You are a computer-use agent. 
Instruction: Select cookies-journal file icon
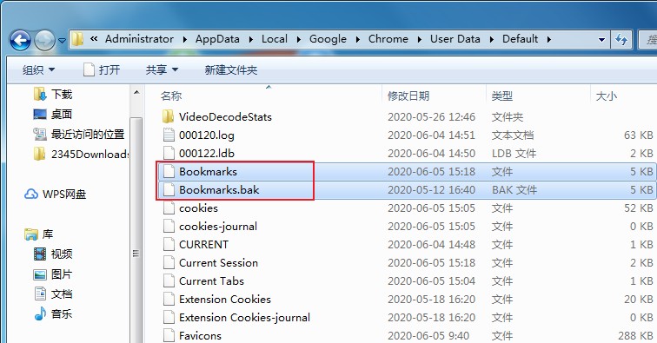tap(169, 226)
